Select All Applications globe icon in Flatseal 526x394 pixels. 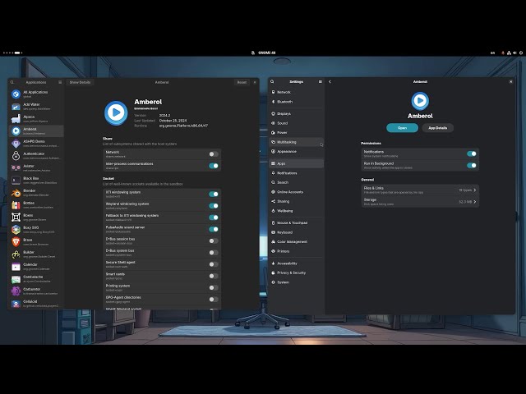16,94
